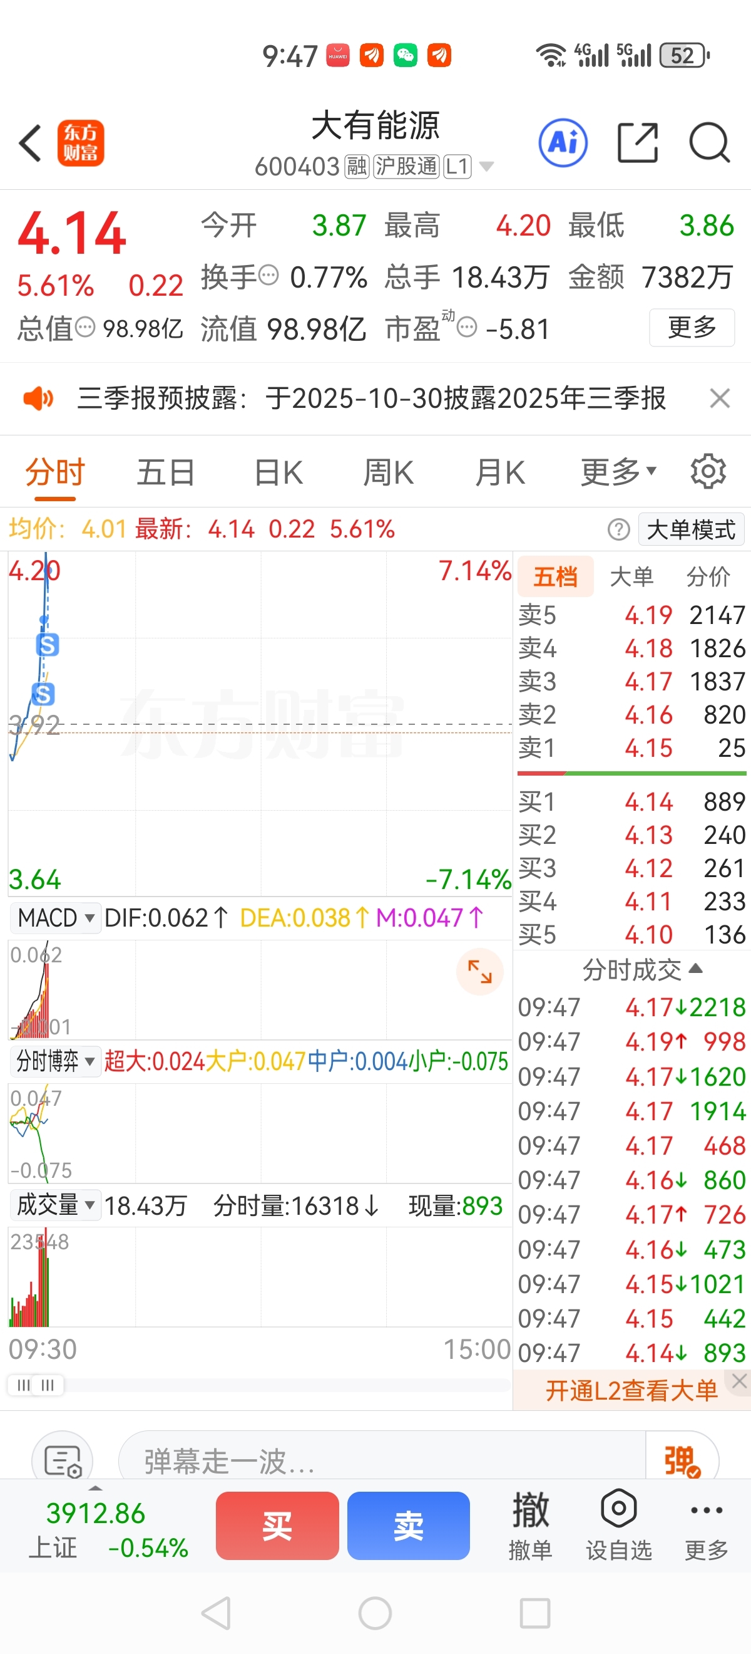Viewport: 751px width, 1654px height.
Task: Switch to the 月K tab
Action: pyautogui.click(x=500, y=472)
